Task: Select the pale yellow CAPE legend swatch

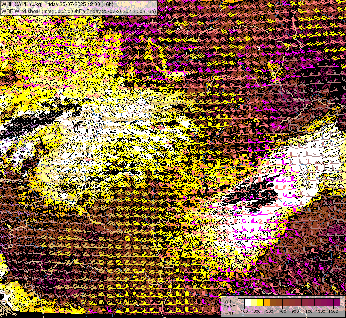Action: tap(254, 302)
